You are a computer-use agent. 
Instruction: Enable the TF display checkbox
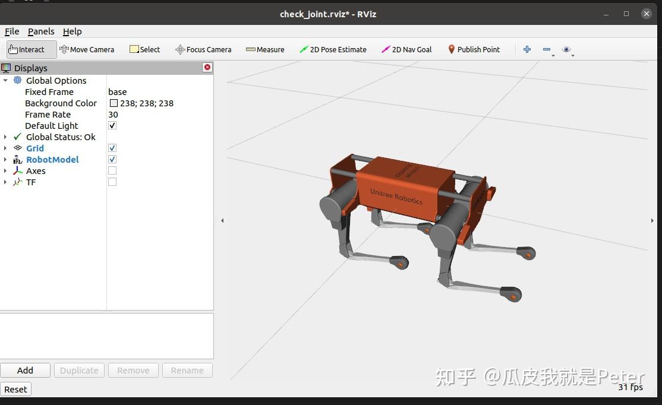pos(112,182)
